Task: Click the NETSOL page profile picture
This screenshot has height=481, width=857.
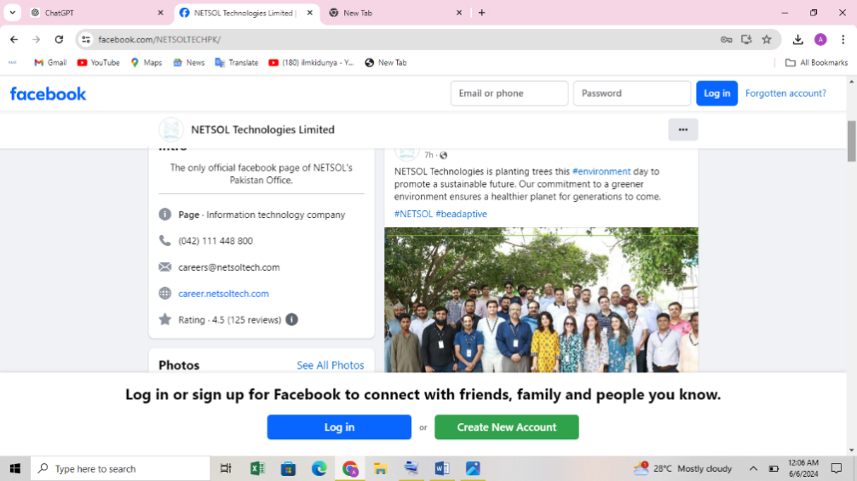Action: point(171,129)
